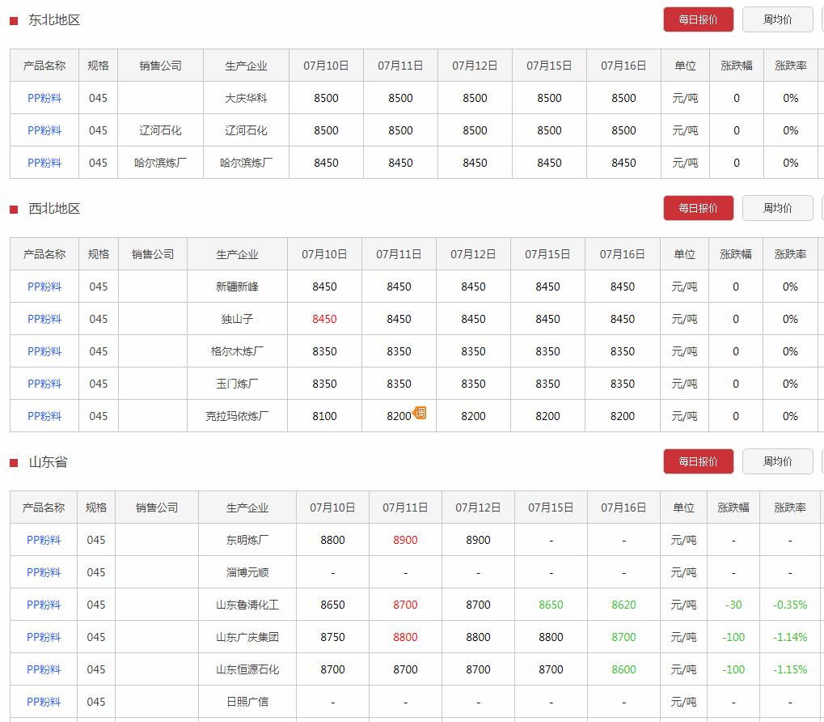Open PP粉料 link in 大庆华科 row
Viewport: 824px width, 722px height.
[x=44, y=98]
